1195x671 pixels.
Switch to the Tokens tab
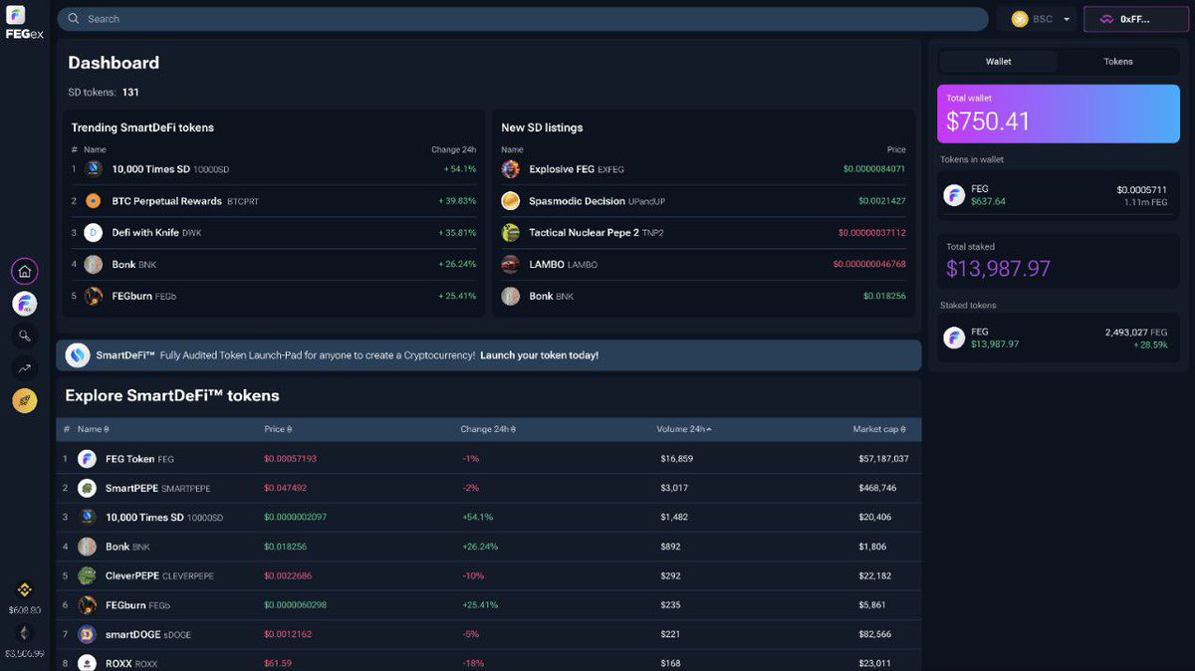pyautogui.click(x=1117, y=61)
